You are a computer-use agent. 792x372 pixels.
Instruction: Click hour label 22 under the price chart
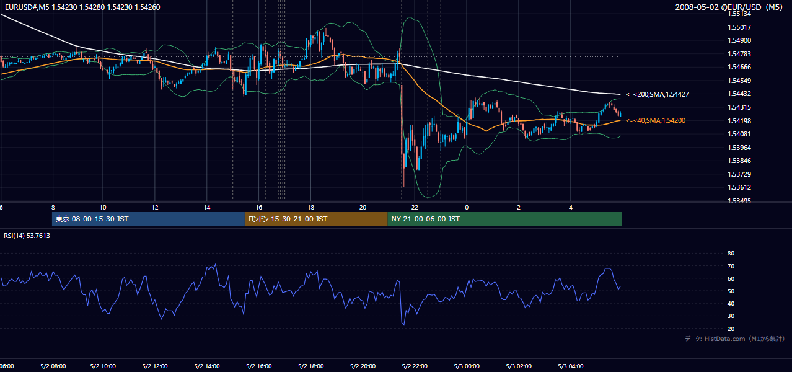click(x=415, y=207)
